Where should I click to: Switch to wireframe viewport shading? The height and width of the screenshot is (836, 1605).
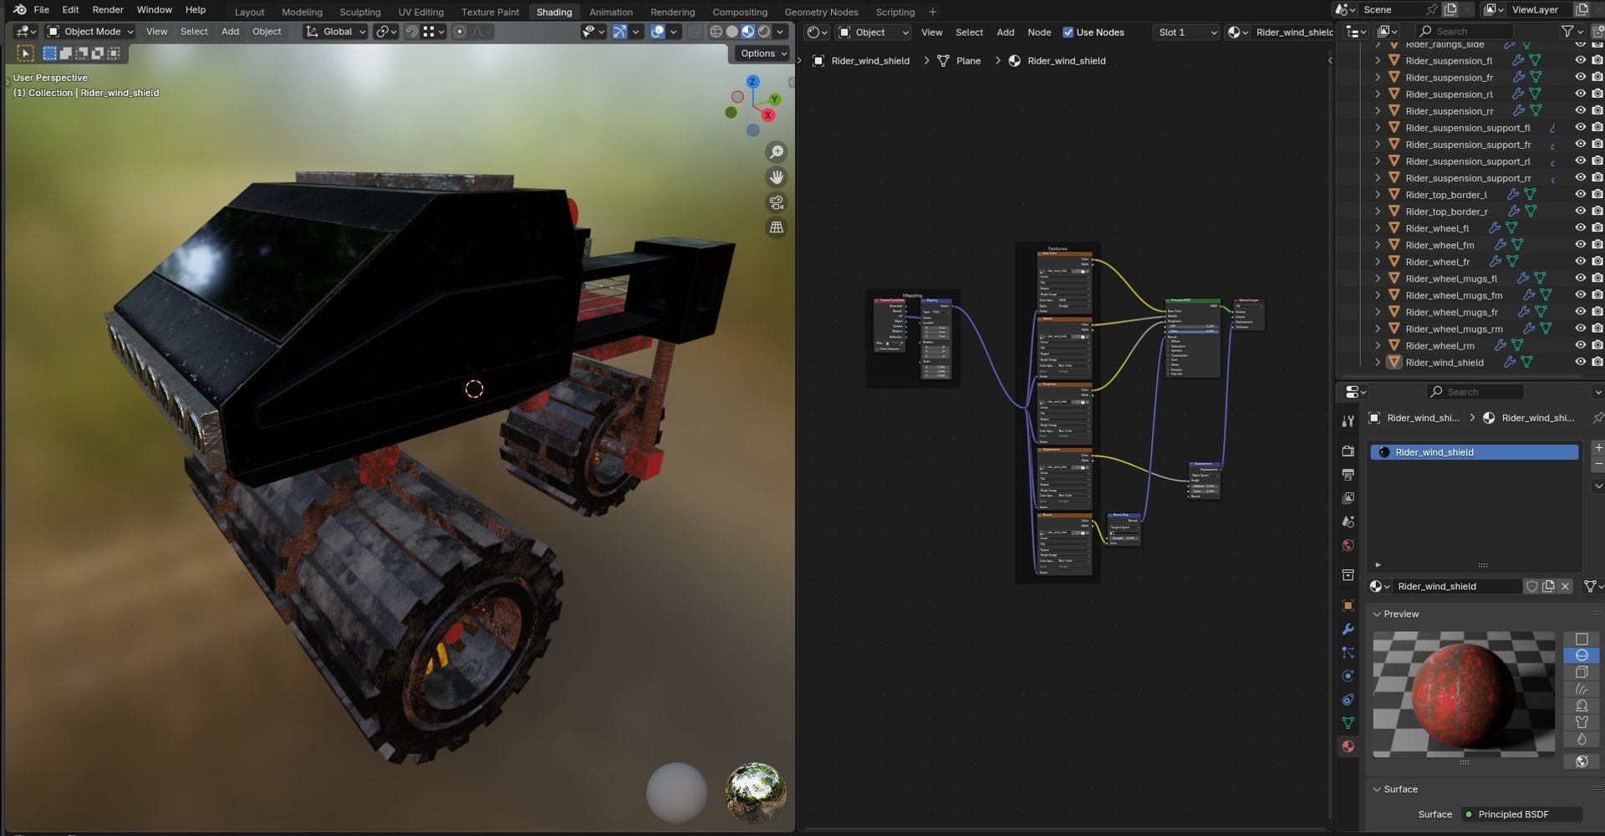716,32
